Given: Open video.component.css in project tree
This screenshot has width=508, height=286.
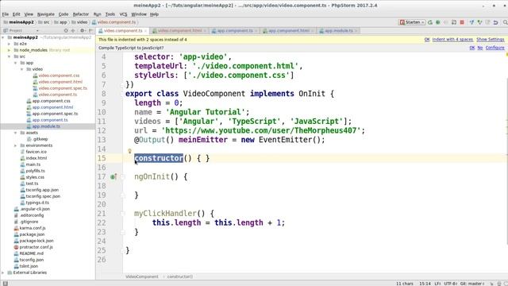Looking at the screenshot, I should [59, 75].
